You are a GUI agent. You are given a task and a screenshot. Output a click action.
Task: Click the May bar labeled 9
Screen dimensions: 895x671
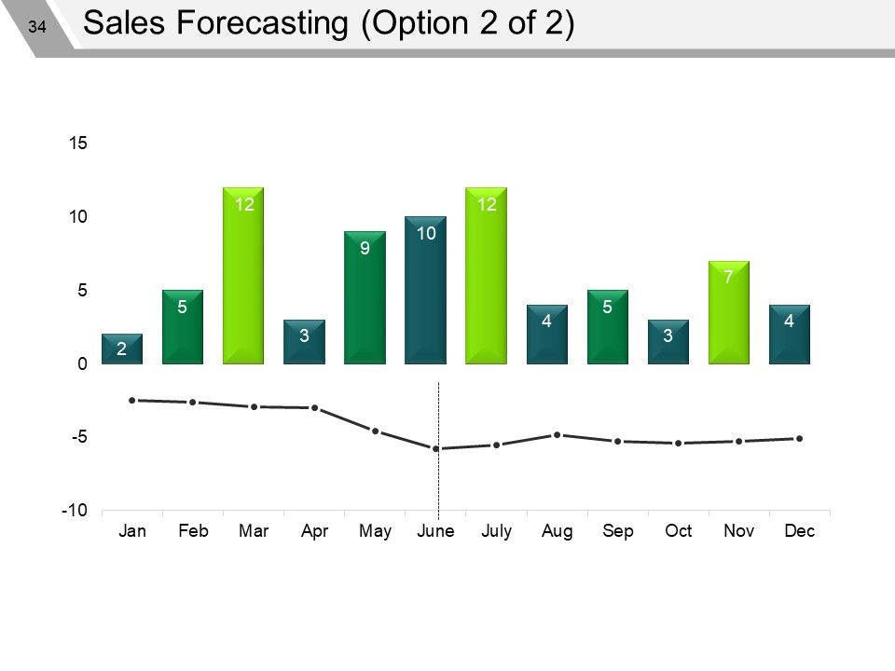point(365,297)
